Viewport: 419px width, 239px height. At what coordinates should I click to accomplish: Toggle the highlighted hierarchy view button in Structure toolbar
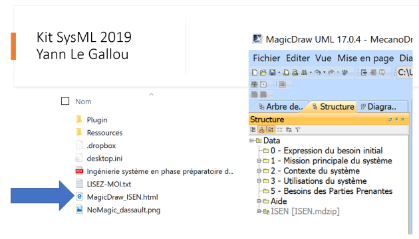[x=262, y=130]
